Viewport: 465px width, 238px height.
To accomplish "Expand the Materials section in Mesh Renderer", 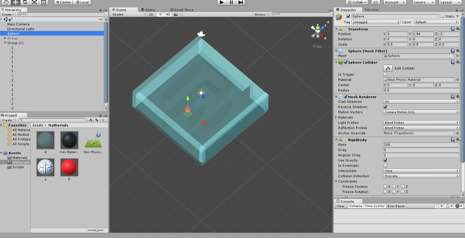I will 336,117.
